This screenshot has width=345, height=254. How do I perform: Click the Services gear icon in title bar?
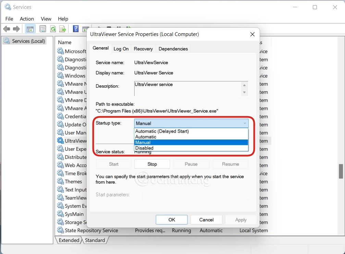click(8, 7)
